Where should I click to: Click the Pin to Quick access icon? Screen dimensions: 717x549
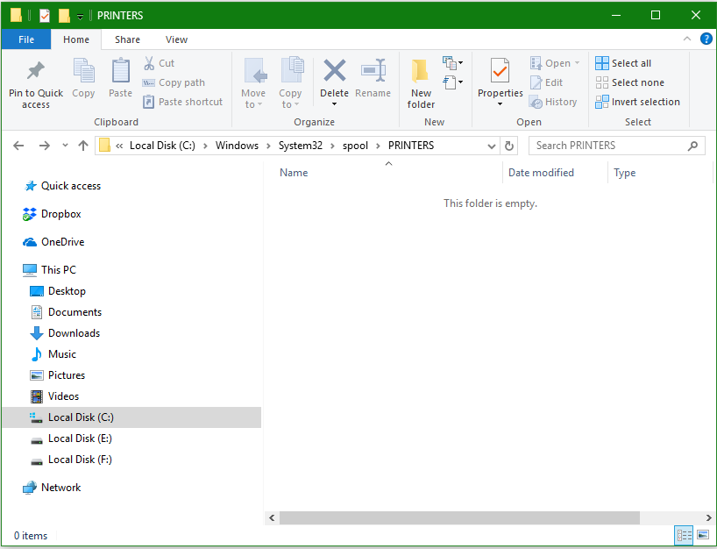35,71
